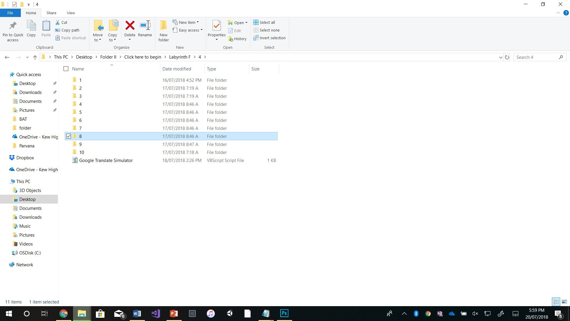Collapse the ribbon using chevron

[558, 13]
